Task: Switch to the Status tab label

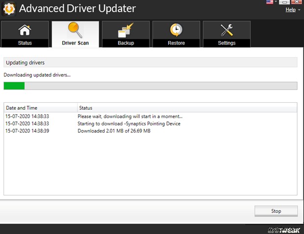Action: coord(25,43)
